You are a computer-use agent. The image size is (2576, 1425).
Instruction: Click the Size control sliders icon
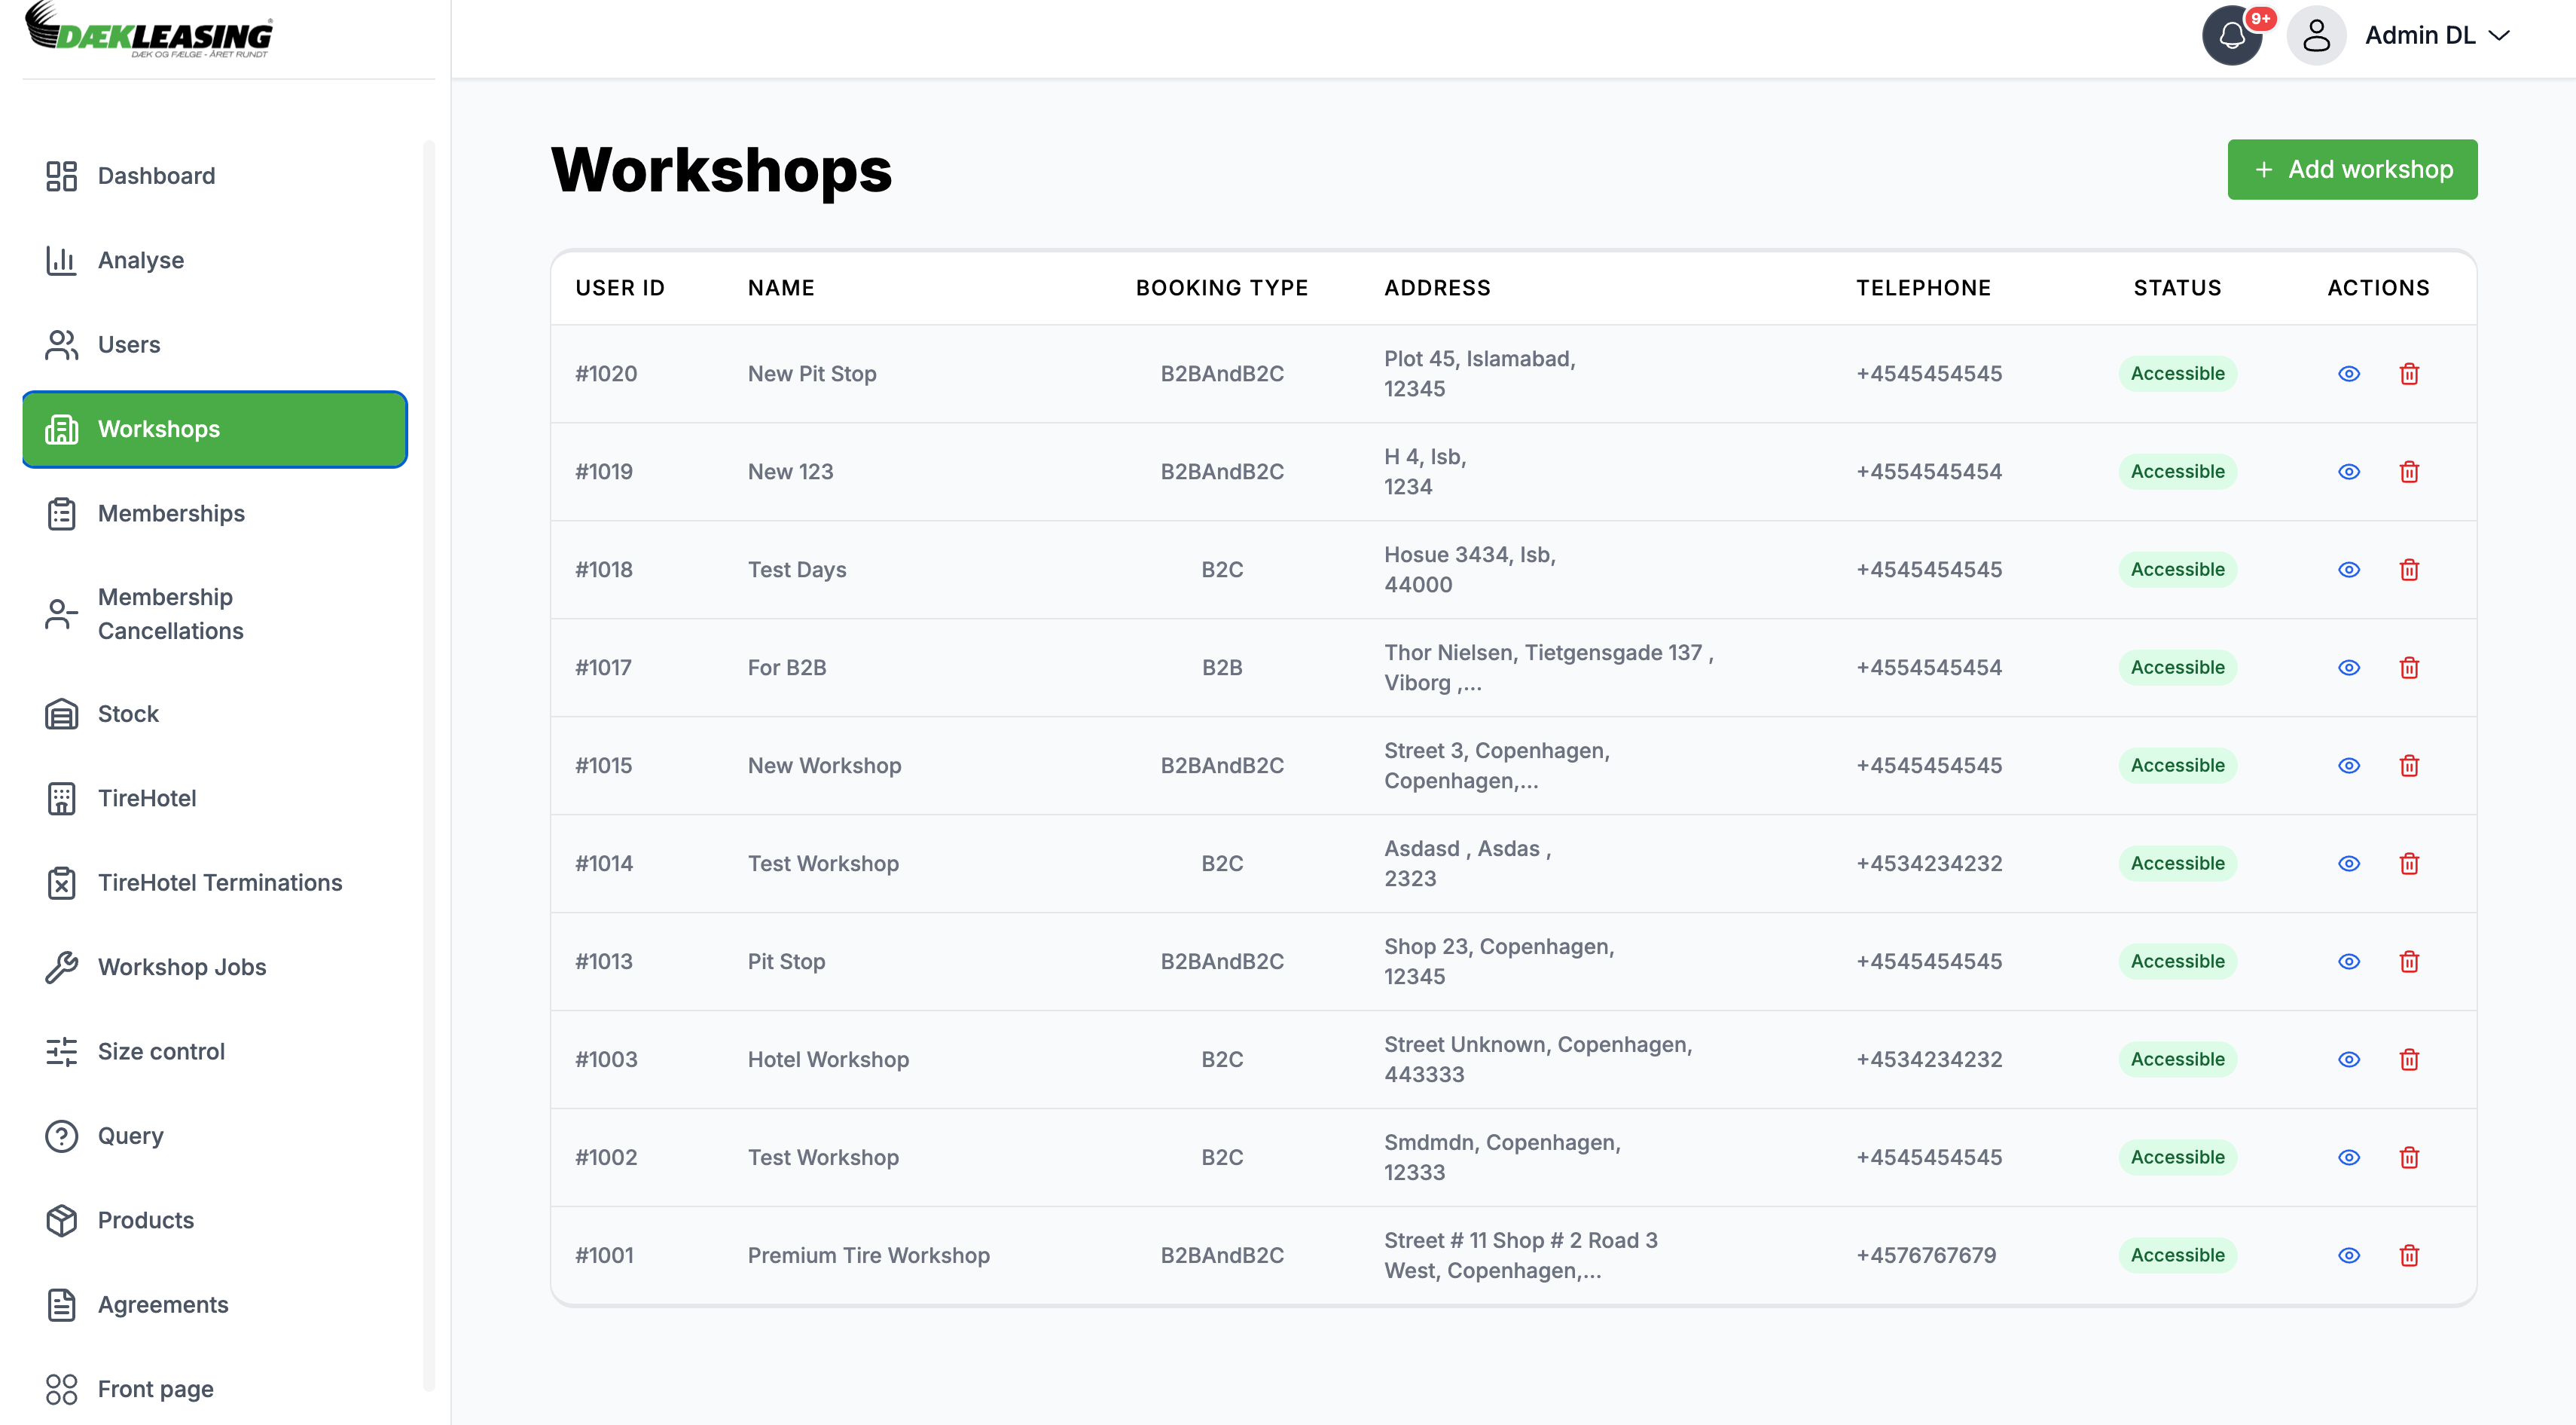pyautogui.click(x=61, y=1052)
